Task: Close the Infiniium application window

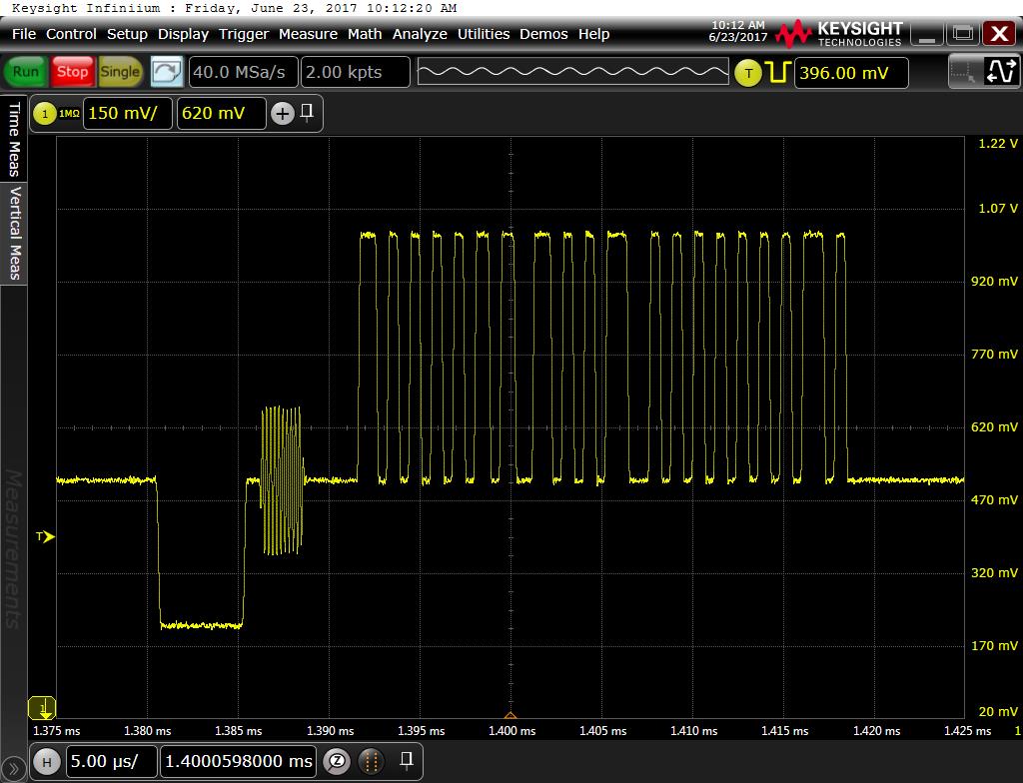Action: point(999,34)
